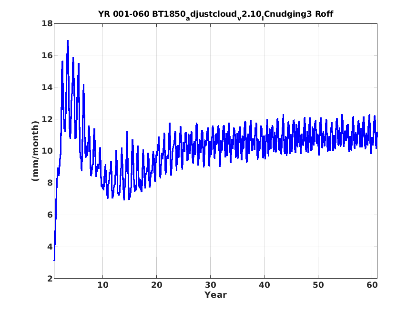Click the y-axis tick label 6
Image resolution: width=417 pixels, height=313 pixels.
[50, 215]
